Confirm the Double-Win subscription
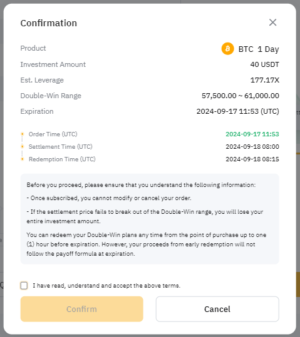 click(x=82, y=309)
